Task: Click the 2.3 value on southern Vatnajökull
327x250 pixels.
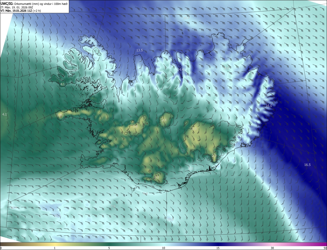Action: [214, 155]
